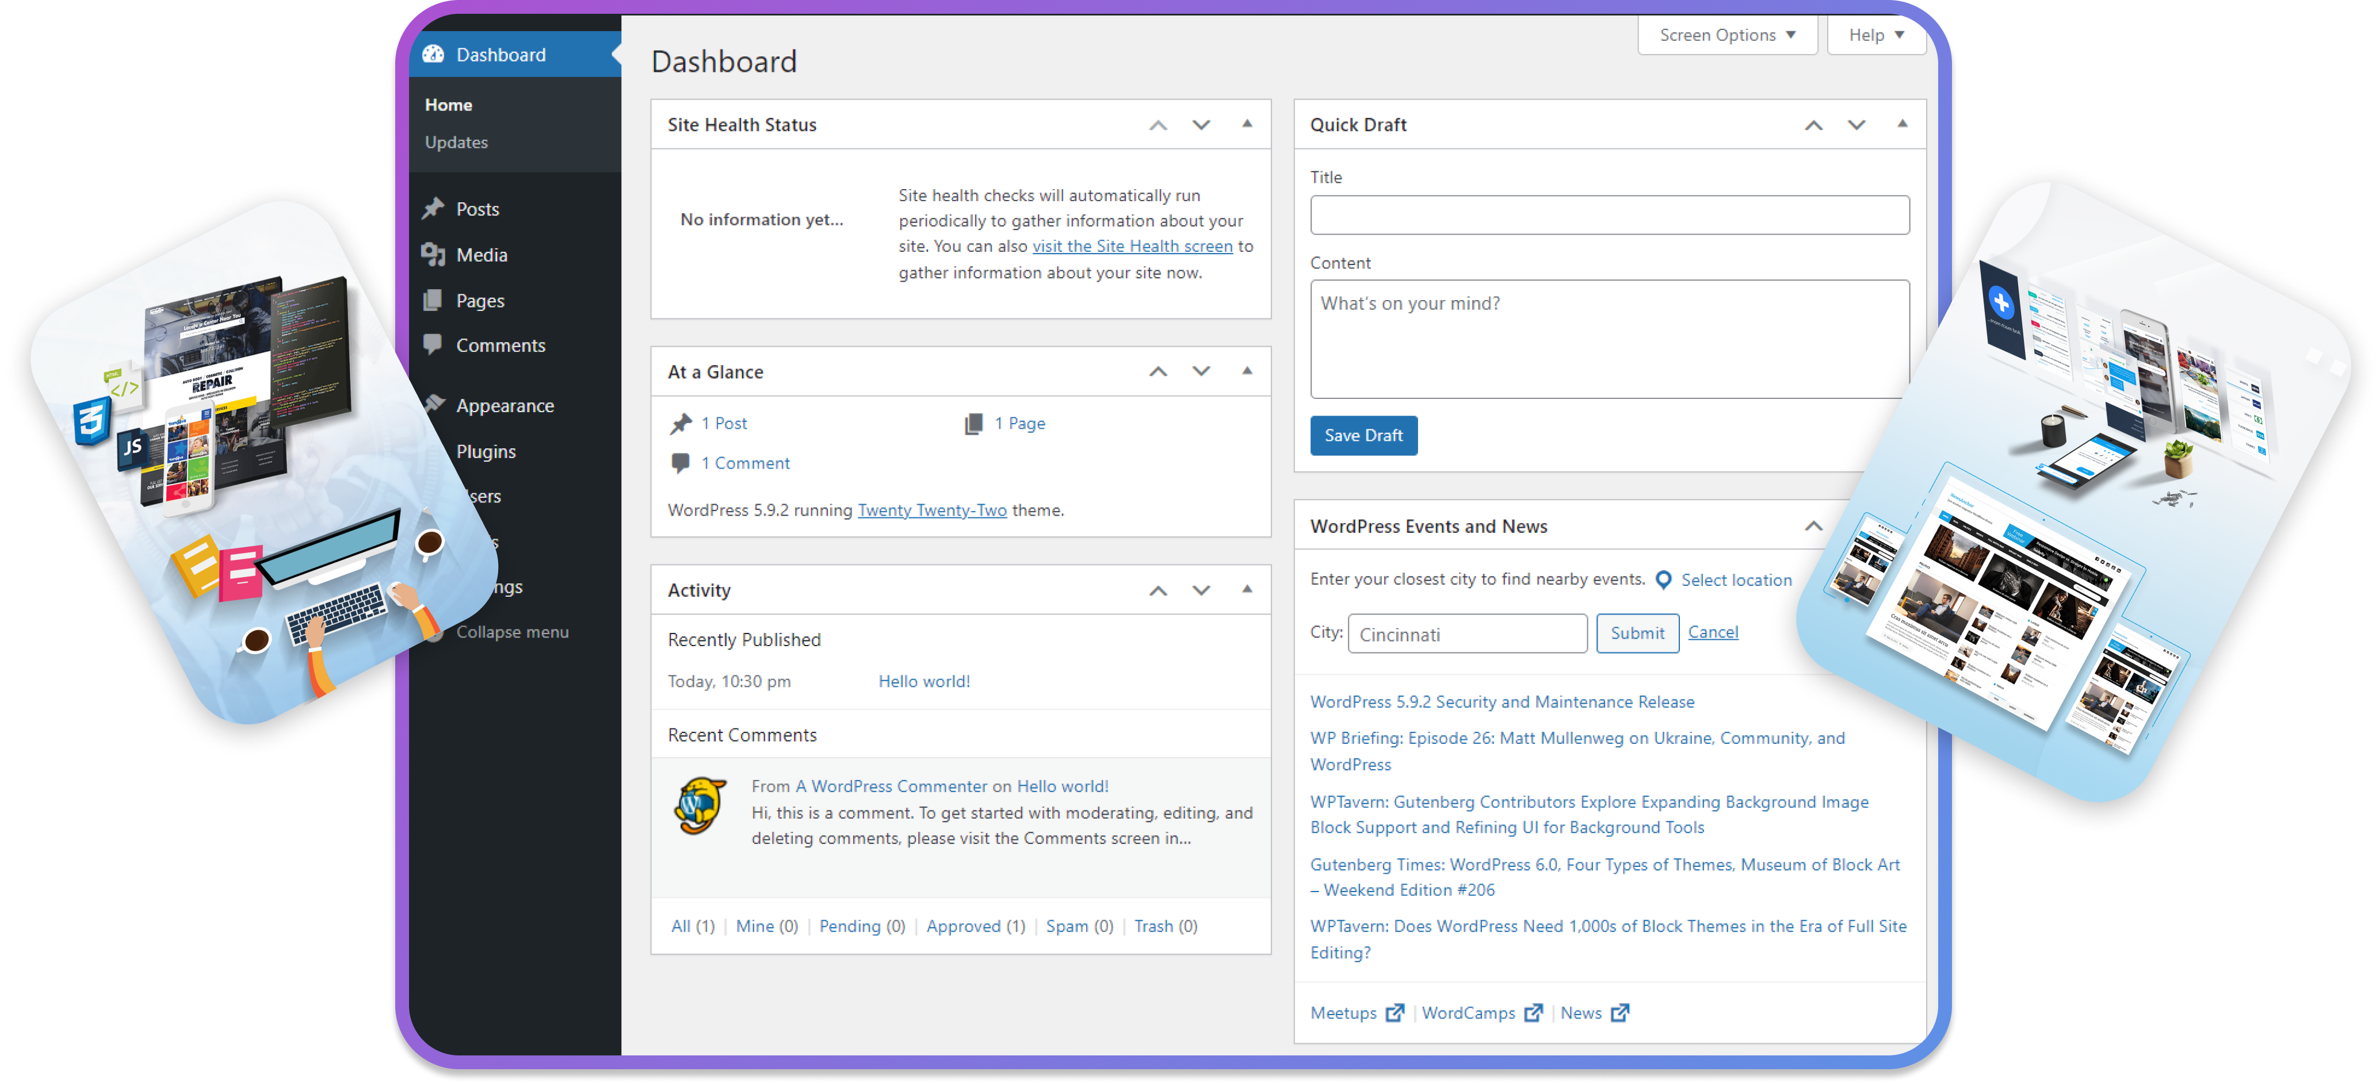The image size is (2380, 1083).
Task: Move Quick Draft panel down
Action: point(1856,125)
